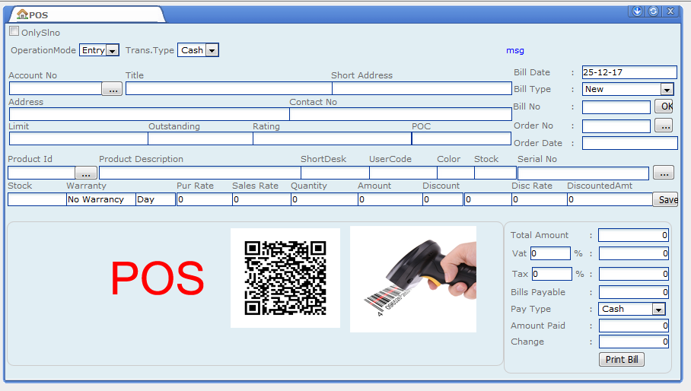Click the Bill No input field
The image size is (691, 391).
(616, 107)
